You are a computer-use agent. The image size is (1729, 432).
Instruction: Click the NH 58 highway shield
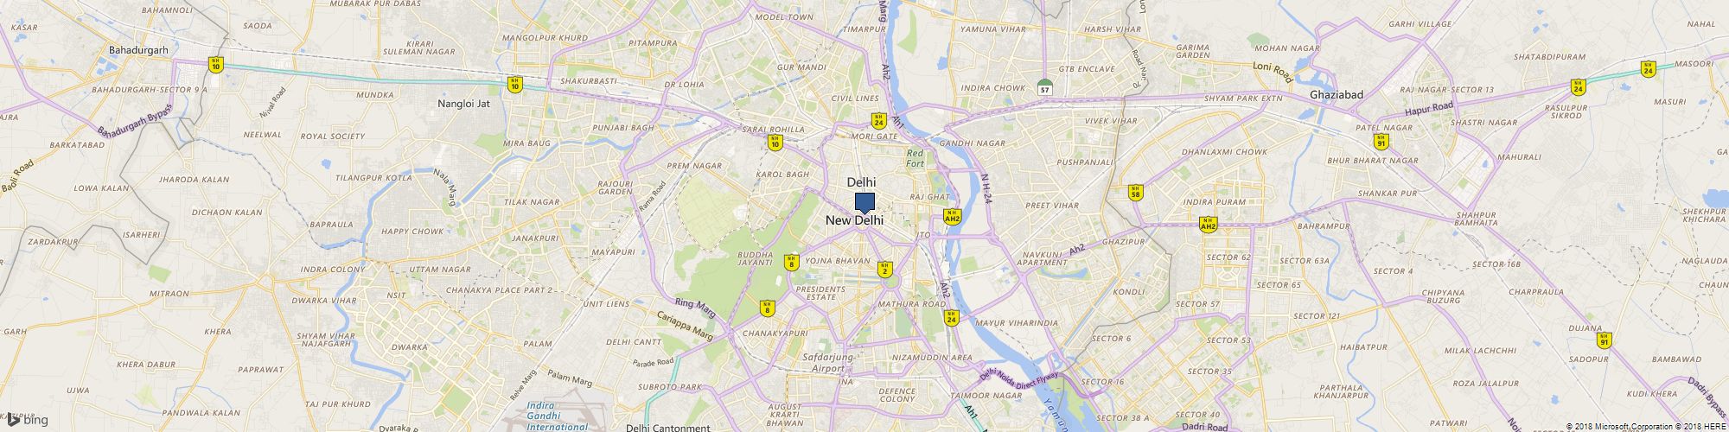coord(1136,192)
